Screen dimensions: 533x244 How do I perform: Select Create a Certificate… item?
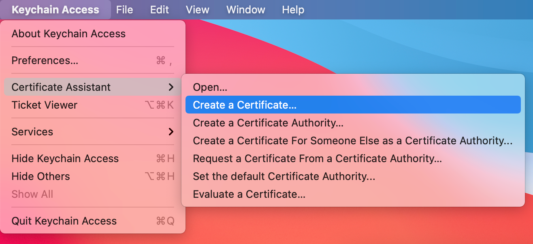pyautogui.click(x=353, y=105)
